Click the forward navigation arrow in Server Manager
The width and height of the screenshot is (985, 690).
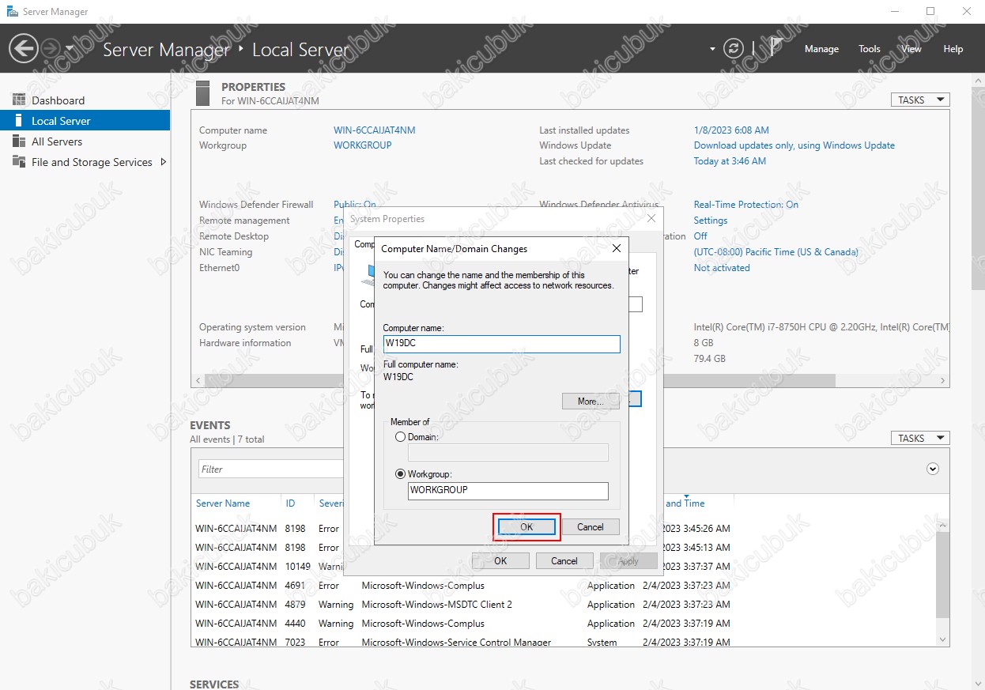tap(51, 49)
